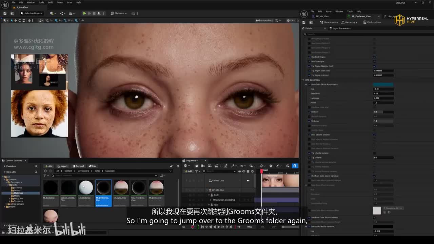Toggle Base Color Global Adjustments override checkbox
Screen dimensions: 434x244
[309, 84]
